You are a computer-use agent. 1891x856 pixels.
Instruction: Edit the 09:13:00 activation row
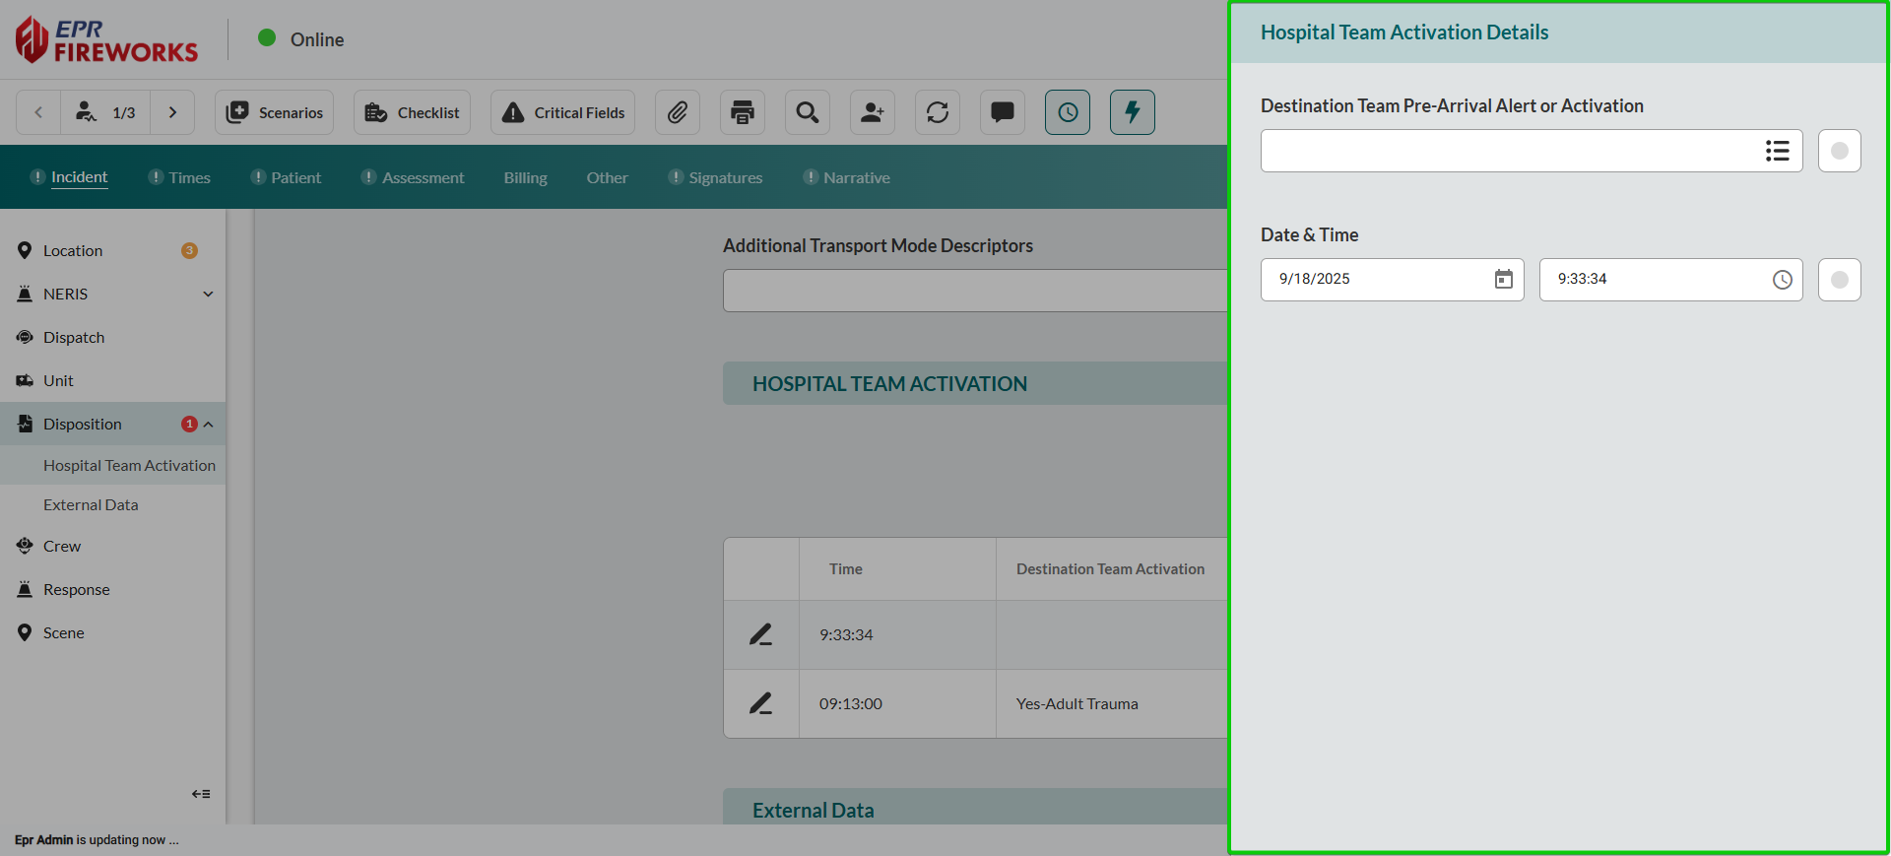coord(760,703)
